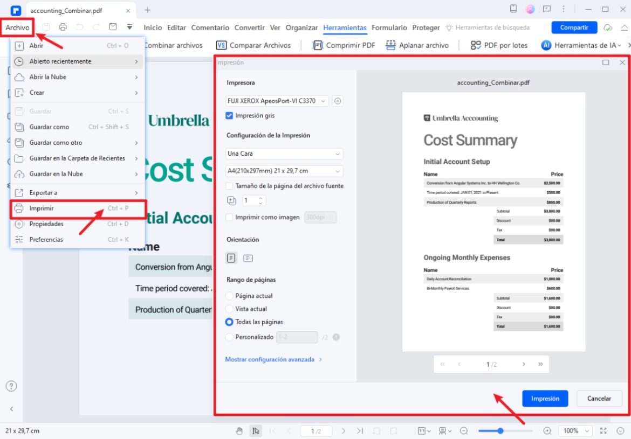Select Exportar a menu entry
Viewport: 631px width, 439px height.
43,192
